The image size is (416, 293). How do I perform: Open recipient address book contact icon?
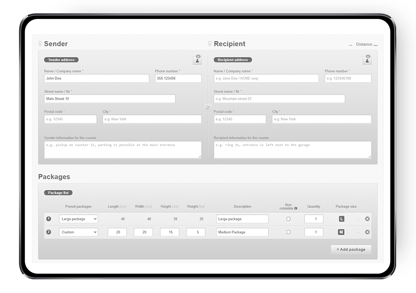point(367,60)
